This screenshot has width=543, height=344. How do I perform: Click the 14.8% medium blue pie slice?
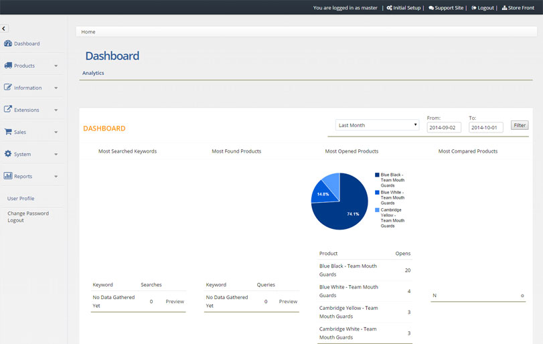tap(322, 194)
